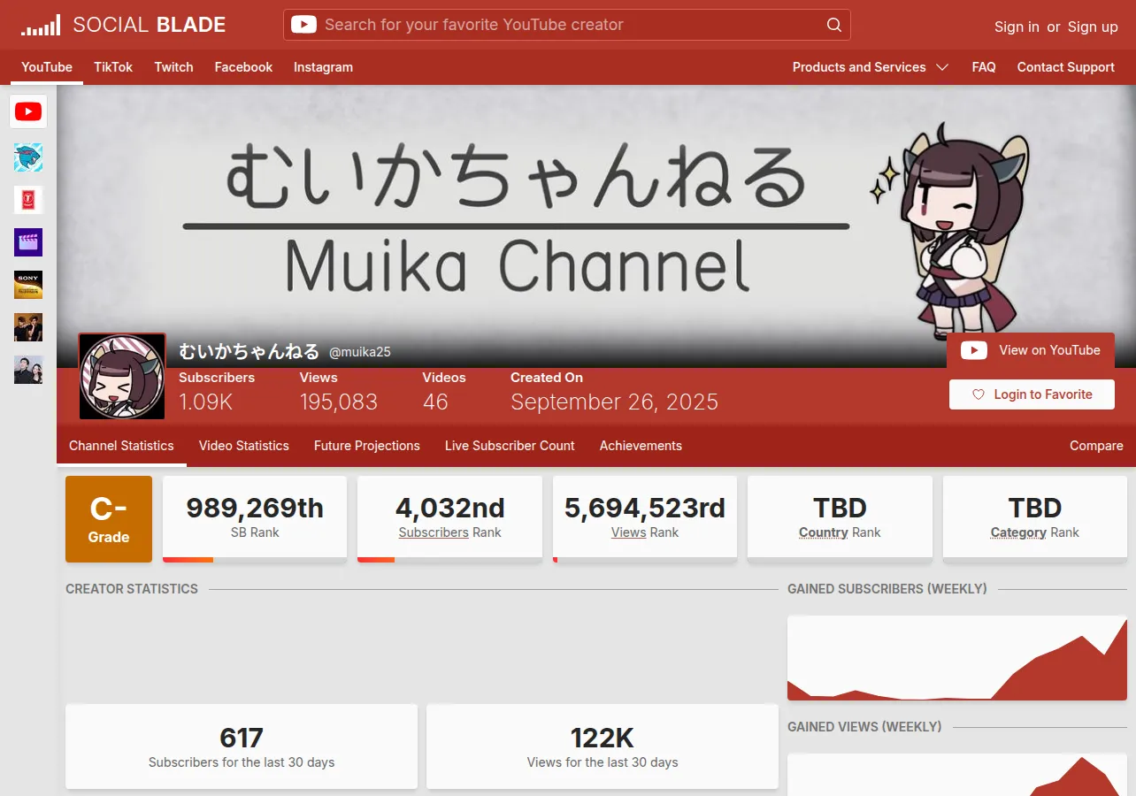Click the 46 videos count
The height and width of the screenshot is (796, 1136).
click(x=435, y=402)
